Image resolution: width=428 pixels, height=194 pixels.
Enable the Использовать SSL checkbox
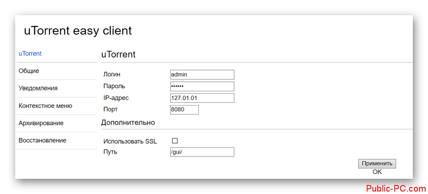pos(175,141)
